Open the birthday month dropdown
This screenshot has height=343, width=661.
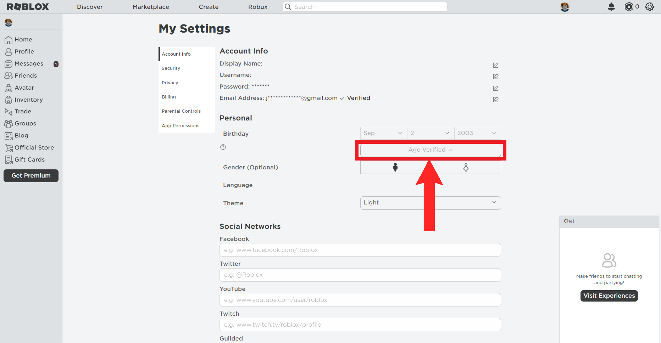tap(383, 133)
